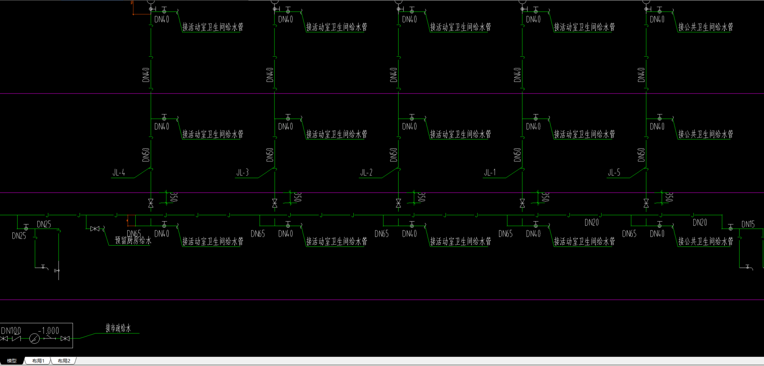764x366 pixels.
Task: Select the 350 dimension beside riser JL-1
Action: pos(545,197)
